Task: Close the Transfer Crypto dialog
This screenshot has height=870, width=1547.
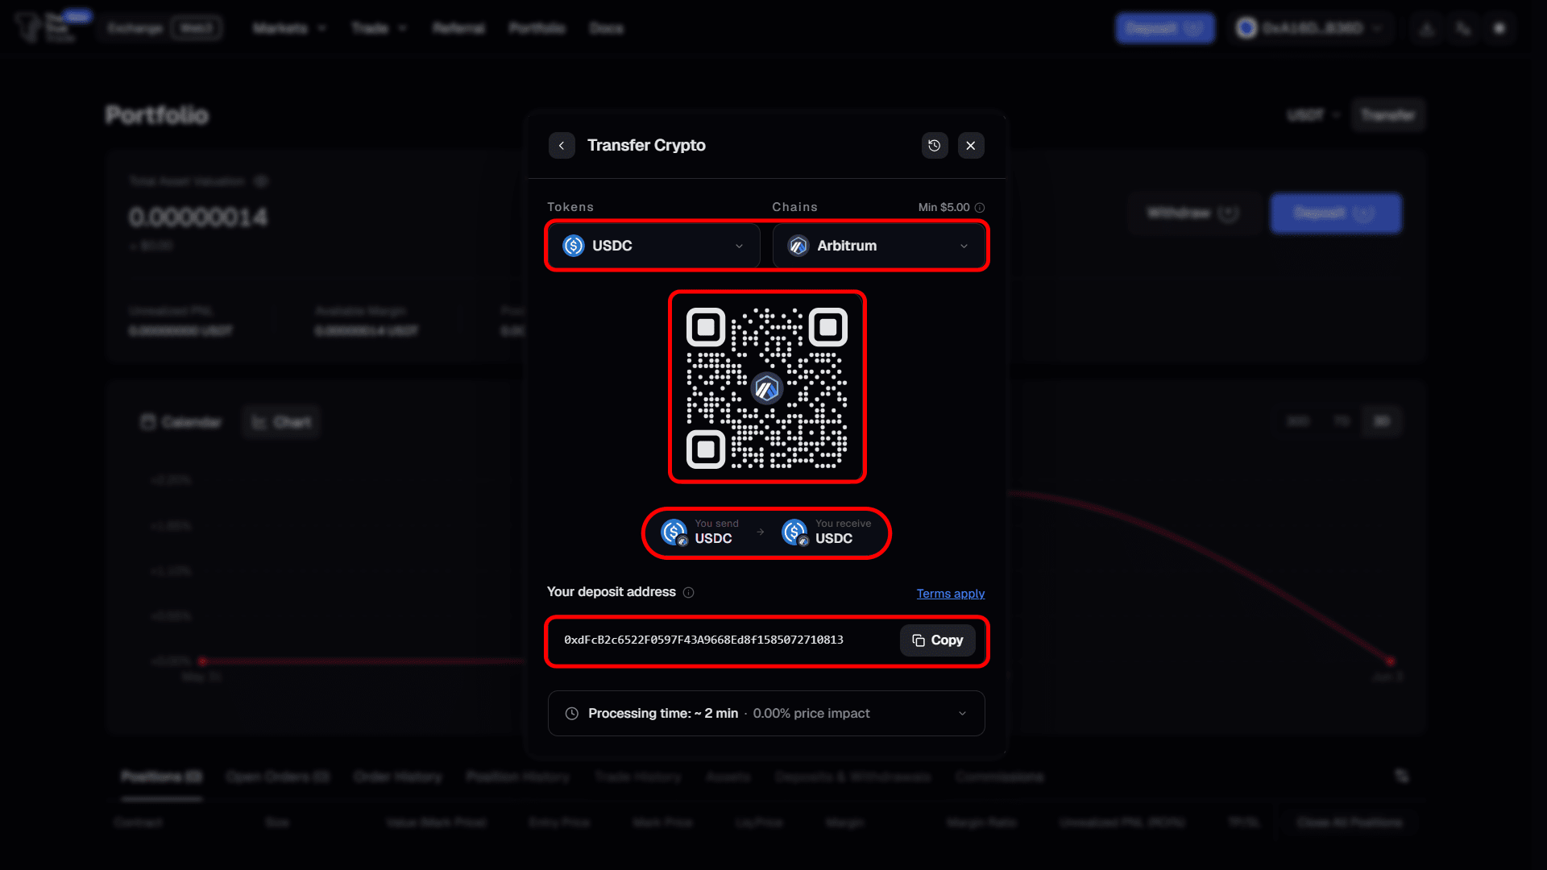Action: 971,146
